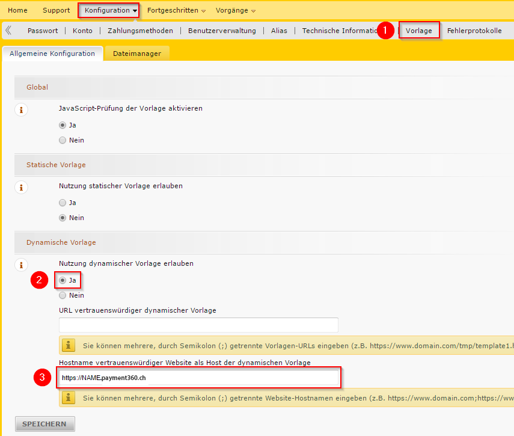Click the SPEICHERN button
Image resolution: width=514 pixels, height=436 pixels.
45,424
